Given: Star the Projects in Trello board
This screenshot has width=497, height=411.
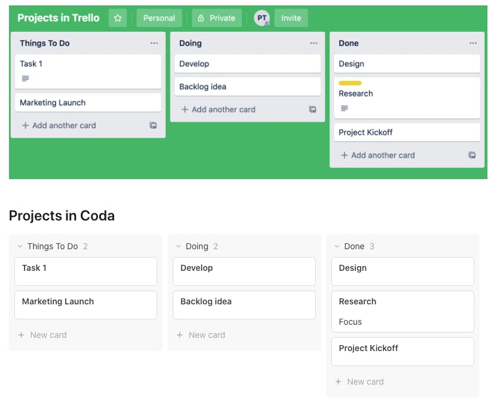Looking at the screenshot, I should click(117, 18).
